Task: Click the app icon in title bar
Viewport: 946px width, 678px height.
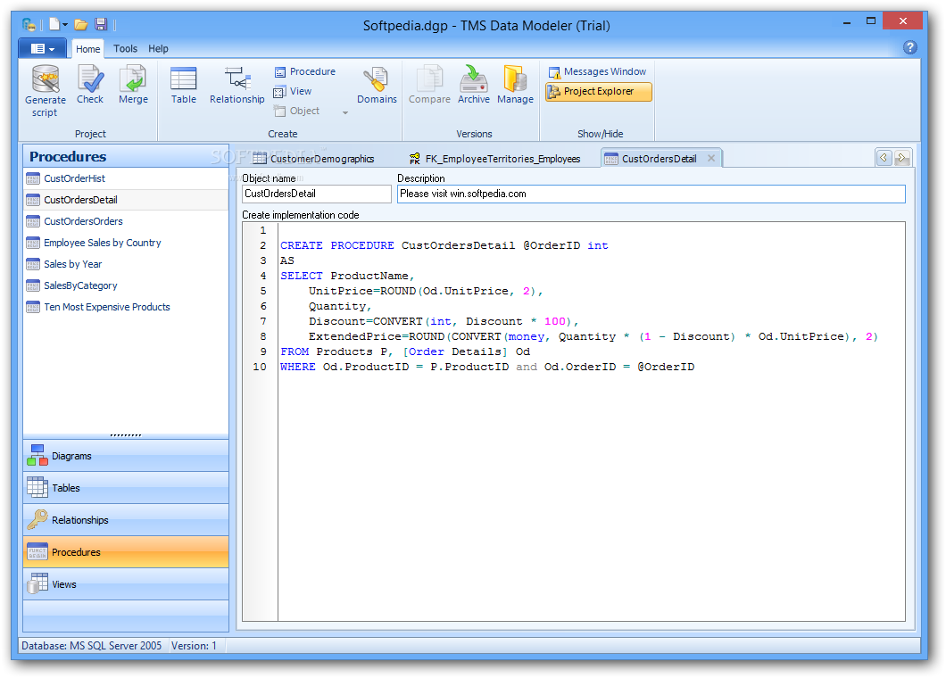Action: pyautogui.click(x=29, y=25)
